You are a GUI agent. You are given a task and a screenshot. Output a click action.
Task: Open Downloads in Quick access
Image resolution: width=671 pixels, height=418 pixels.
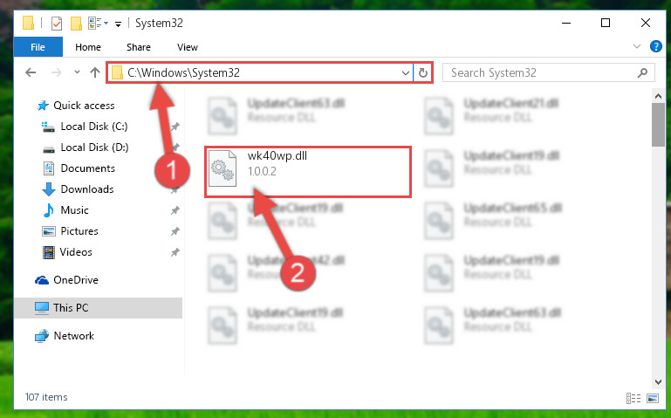pyautogui.click(x=87, y=189)
